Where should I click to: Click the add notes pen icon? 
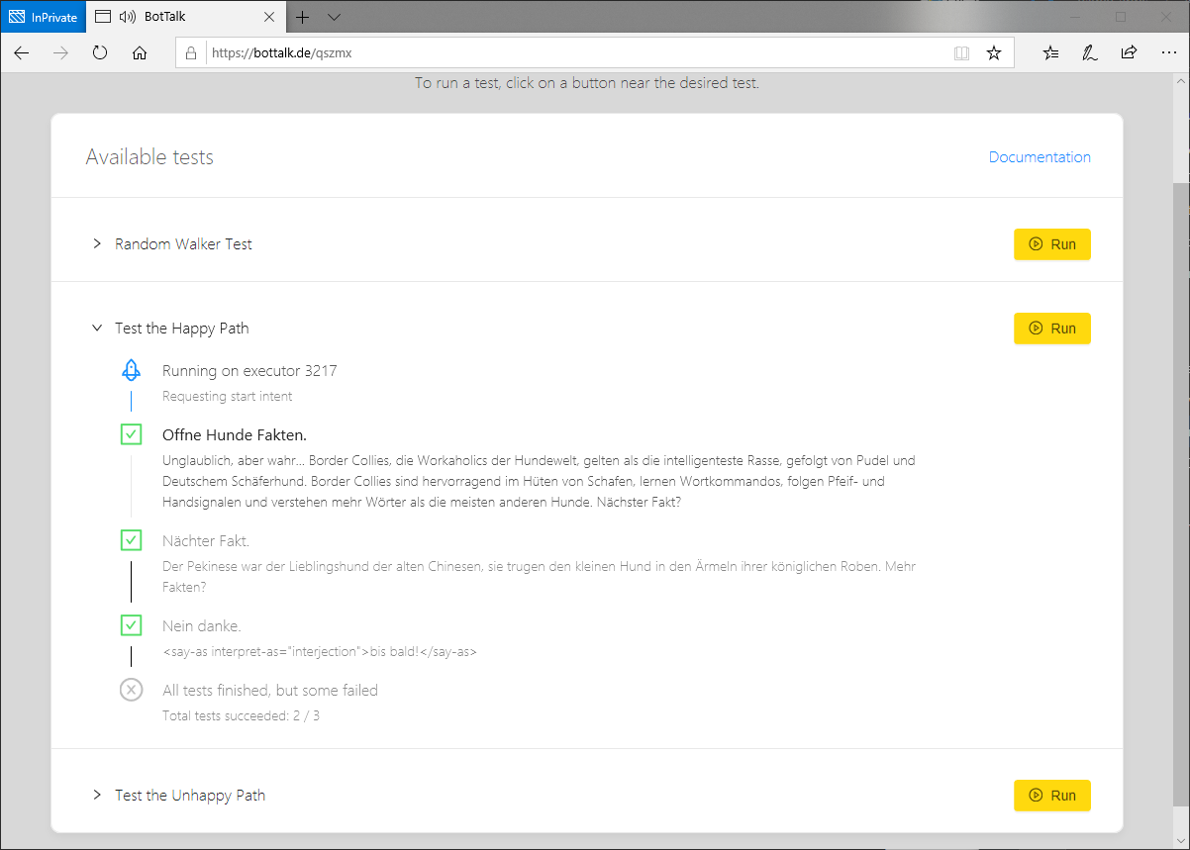pos(1090,53)
